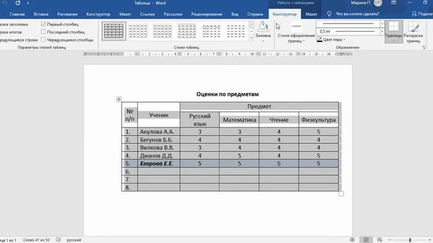Click the Что вы хотите сделать search field
This screenshot has height=243, width=433.
coord(357,13)
